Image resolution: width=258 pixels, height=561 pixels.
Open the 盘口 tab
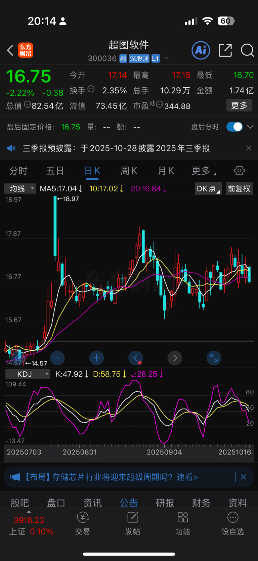[x=56, y=503]
